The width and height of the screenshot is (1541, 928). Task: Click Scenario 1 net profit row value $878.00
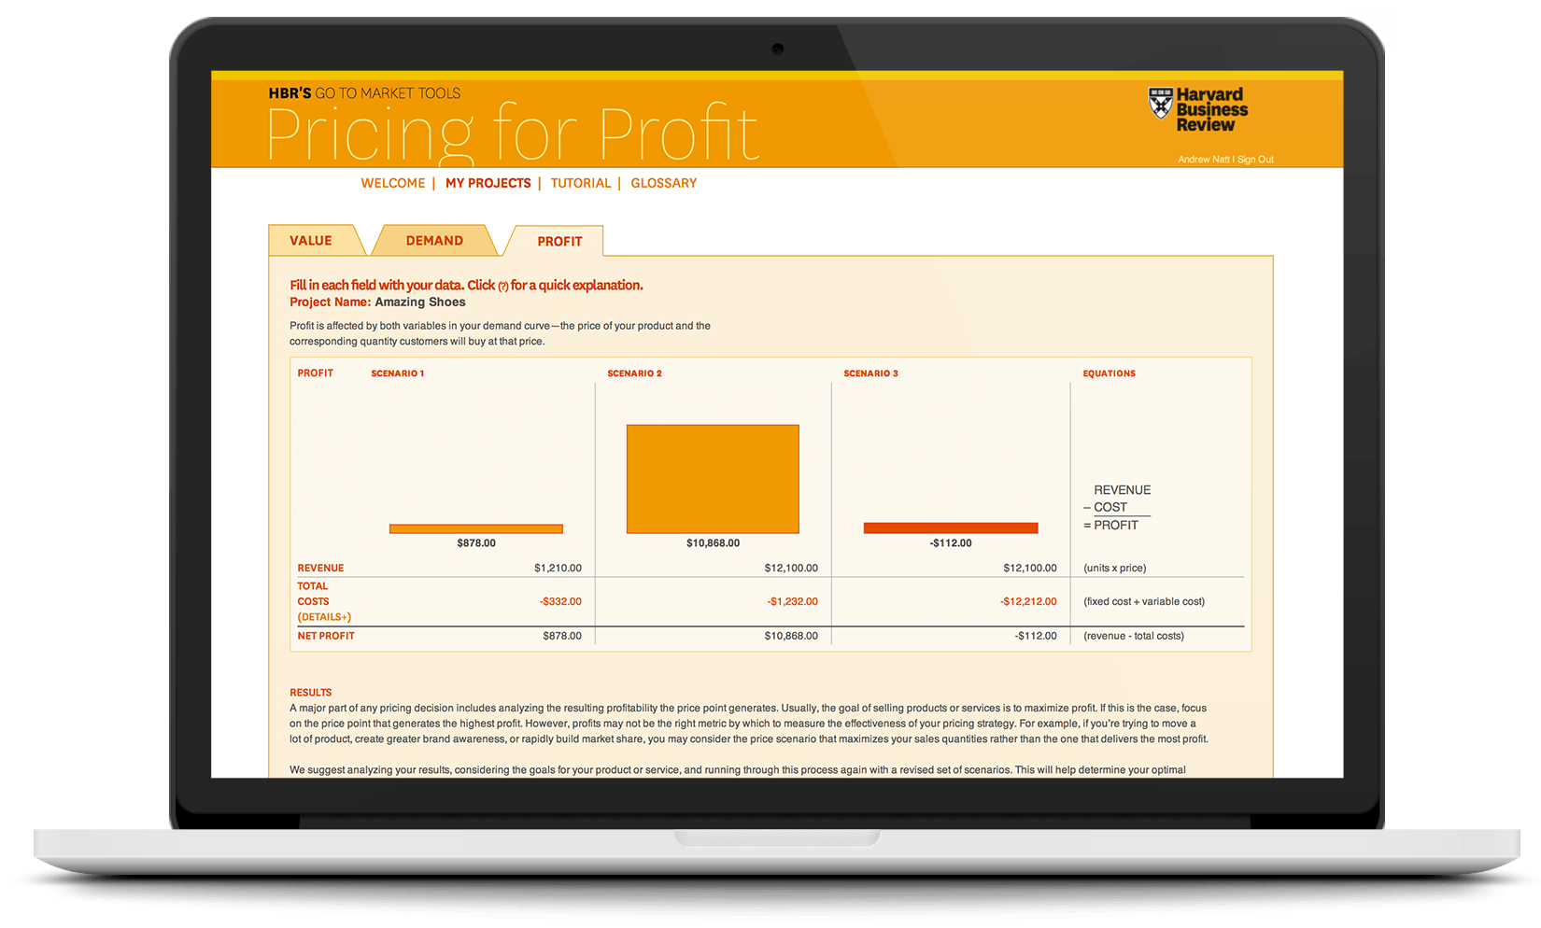pyautogui.click(x=562, y=636)
